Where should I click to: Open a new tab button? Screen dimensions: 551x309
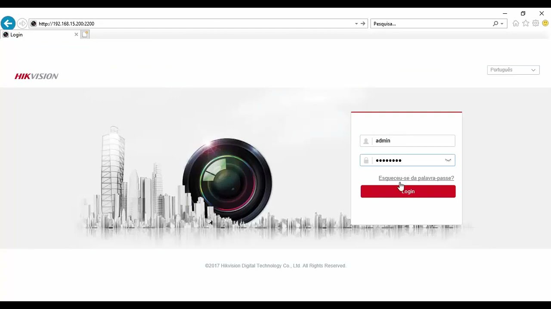pos(85,35)
